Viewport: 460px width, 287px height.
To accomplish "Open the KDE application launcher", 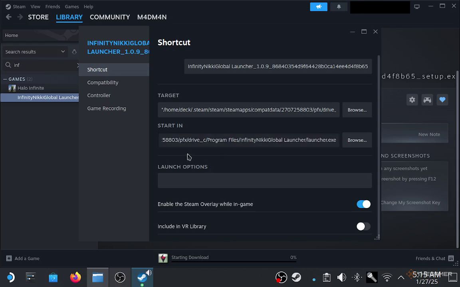I will [10, 277].
